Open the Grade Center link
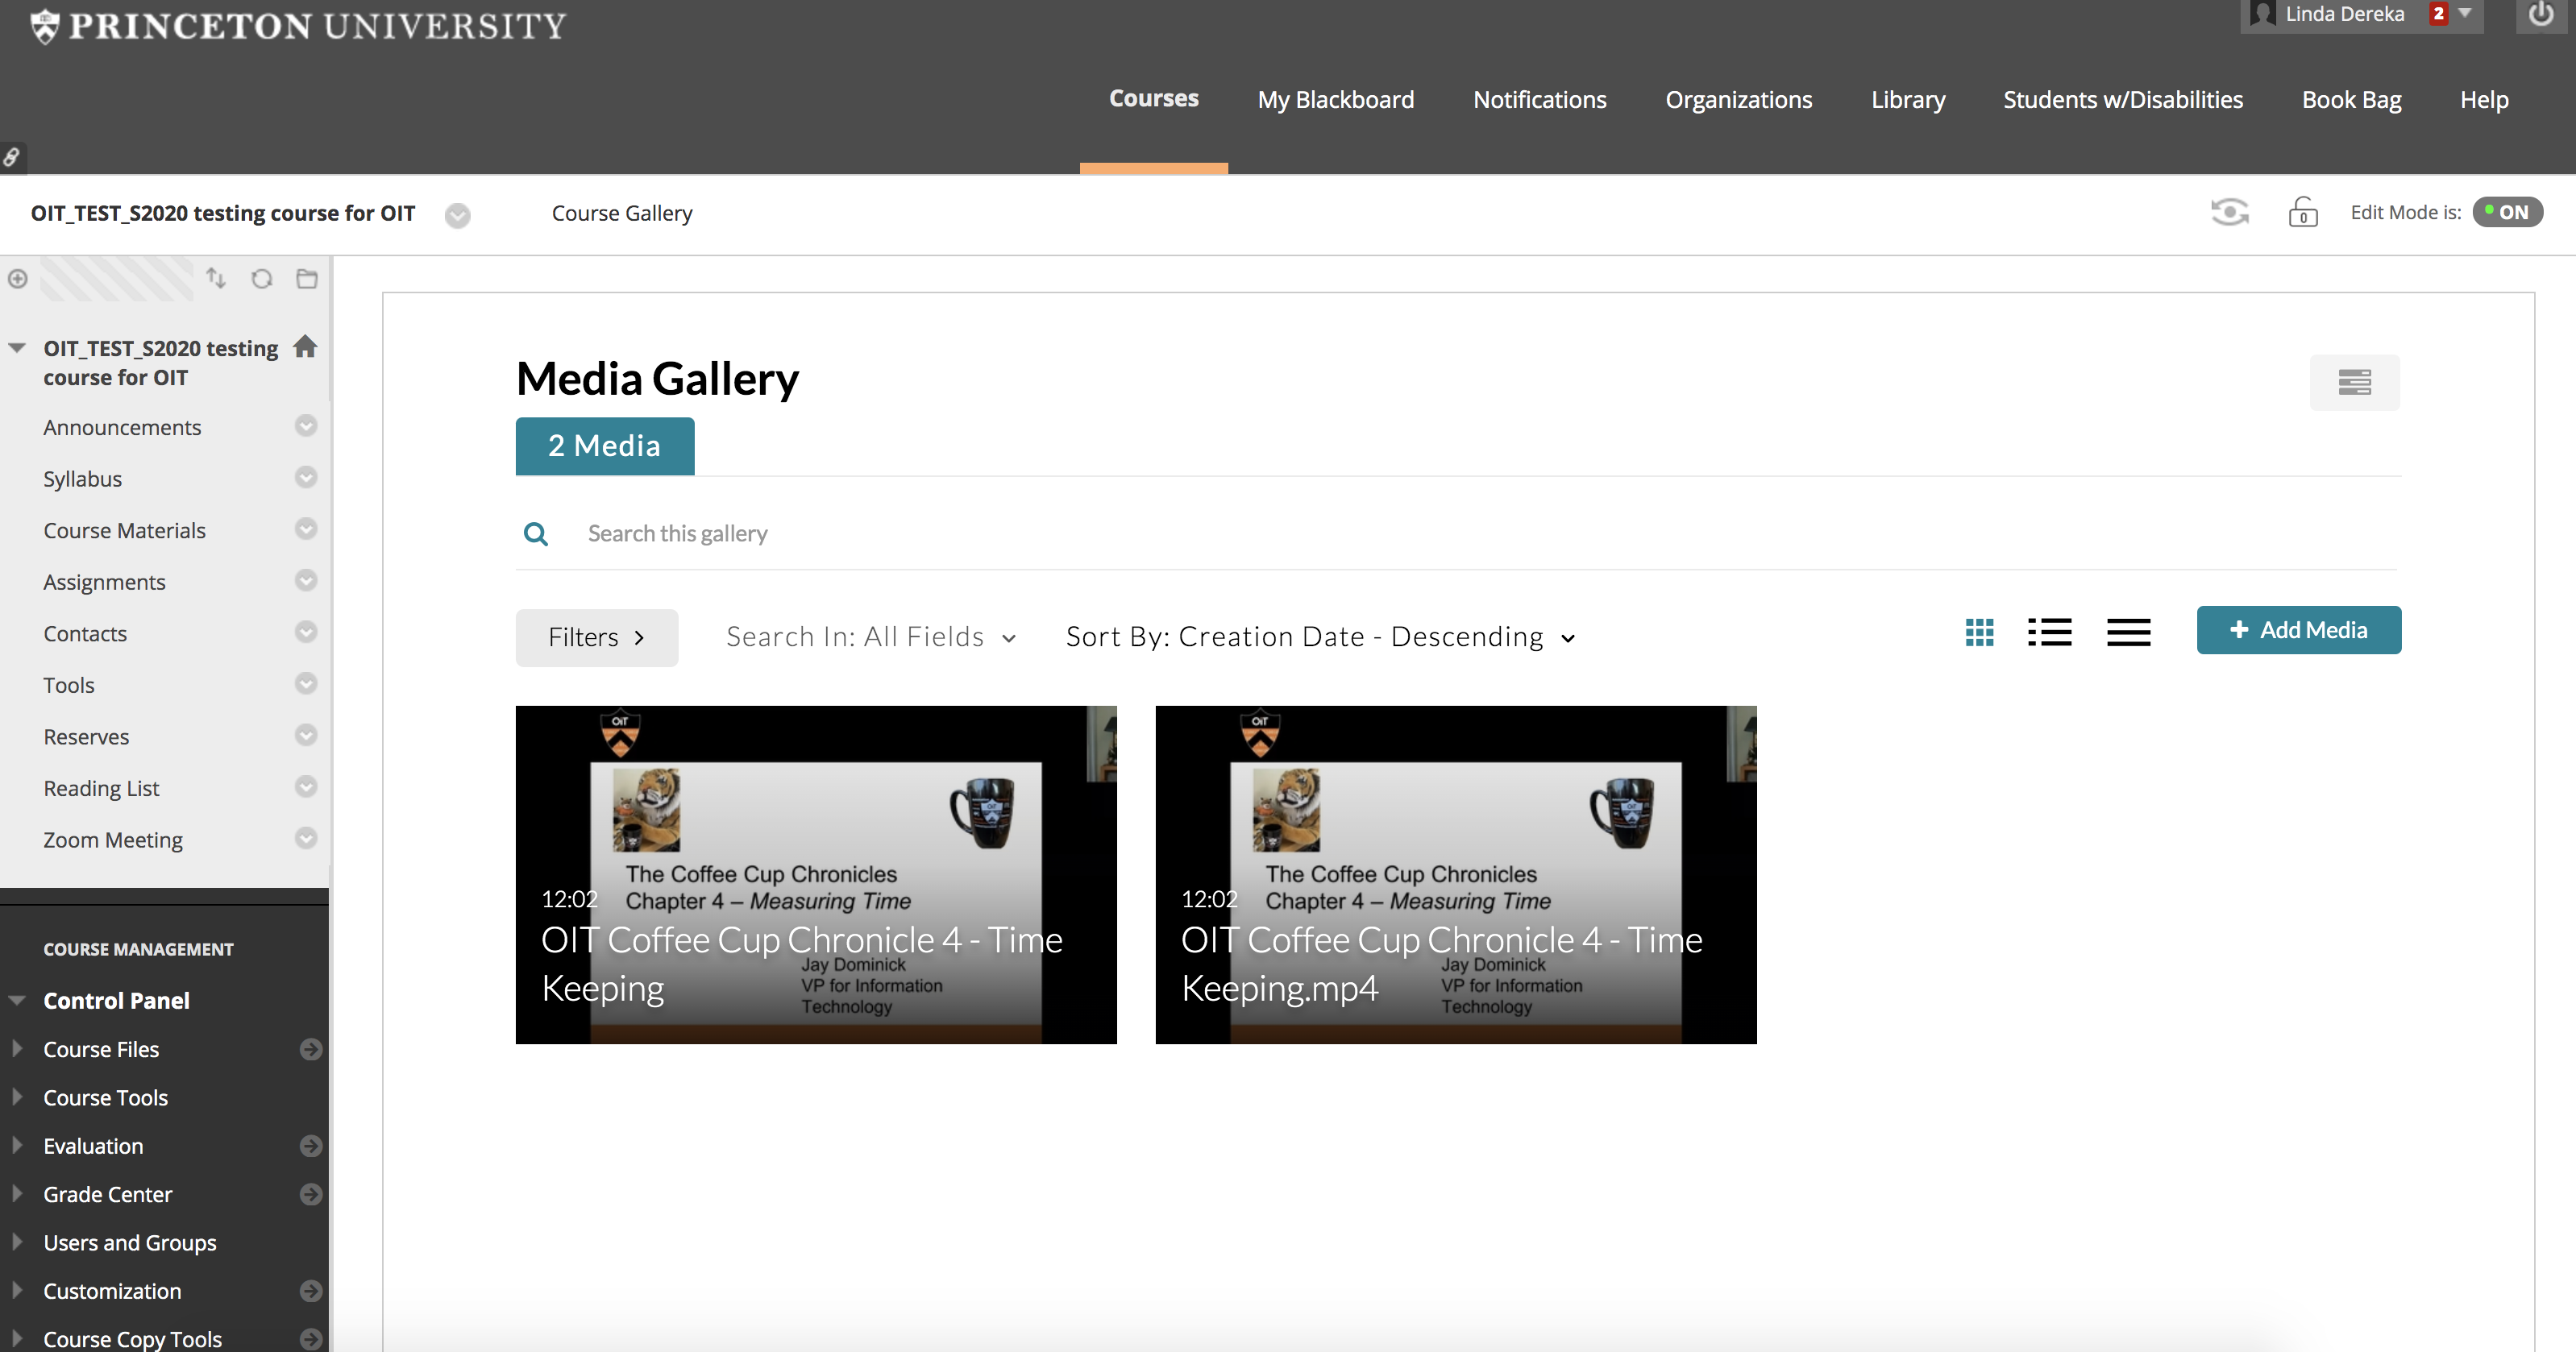The width and height of the screenshot is (2576, 1352). click(x=107, y=1195)
